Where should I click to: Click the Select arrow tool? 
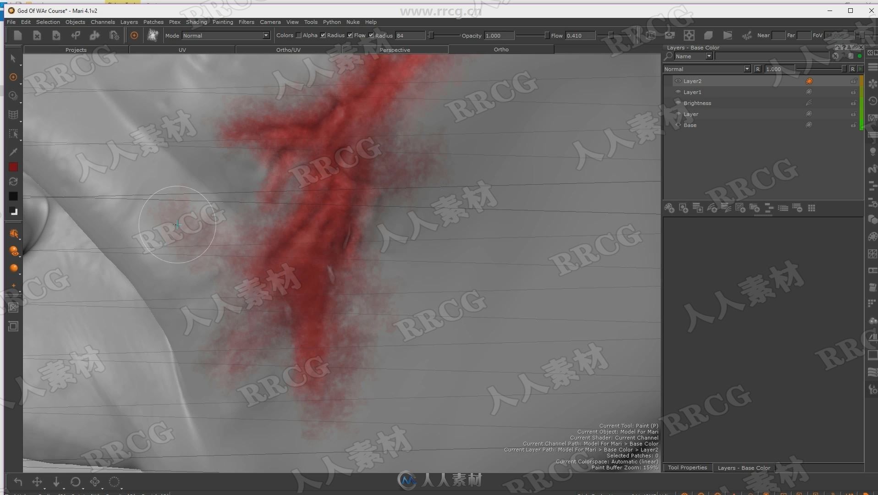point(13,58)
